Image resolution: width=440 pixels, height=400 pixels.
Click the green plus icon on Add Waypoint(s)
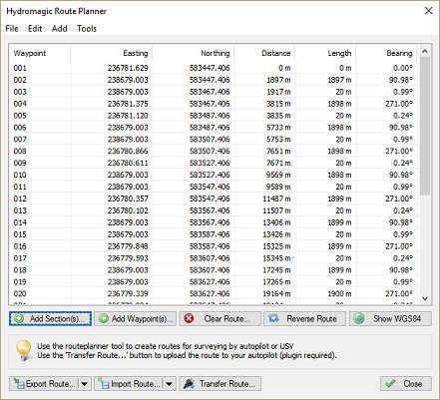104,318
